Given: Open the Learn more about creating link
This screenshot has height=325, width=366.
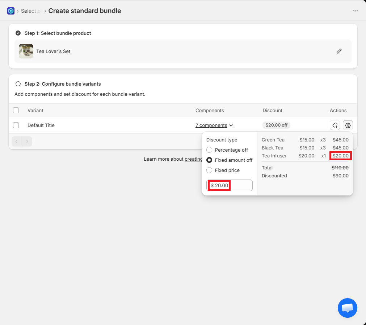Looking at the screenshot, I should click(193, 159).
